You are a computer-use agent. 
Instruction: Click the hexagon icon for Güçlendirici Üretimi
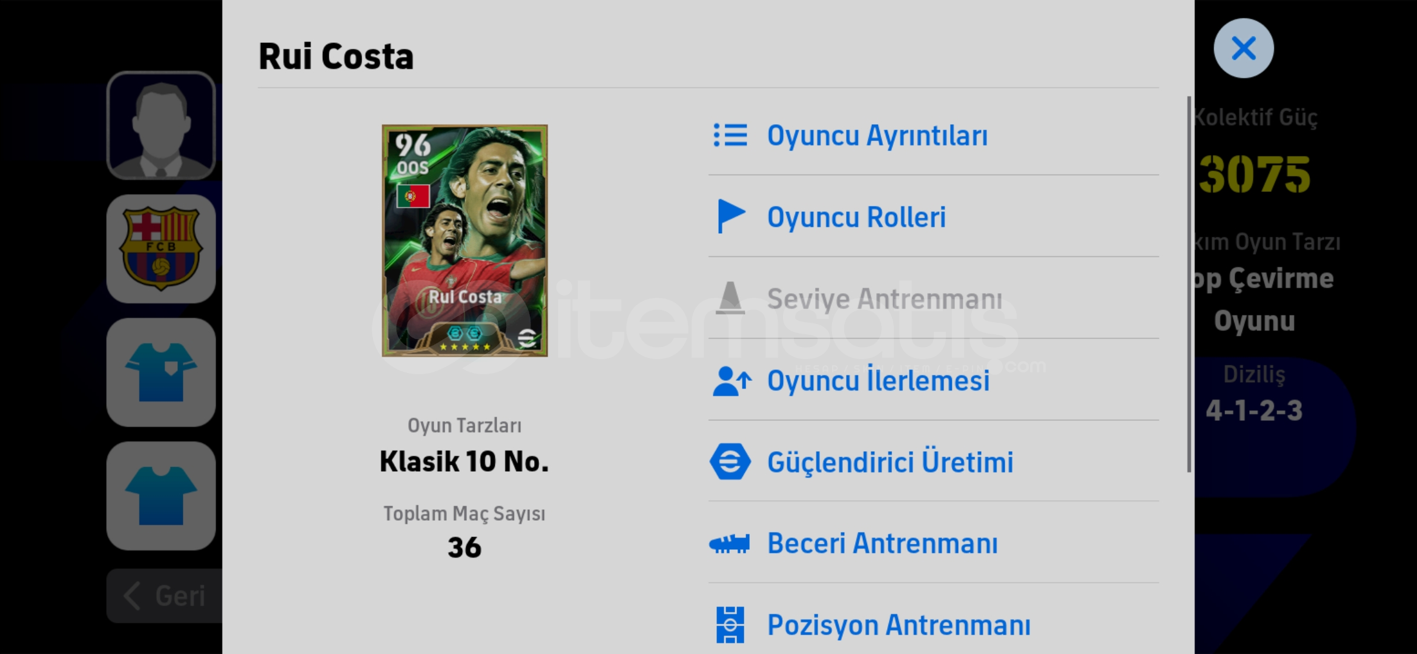[730, 461]
